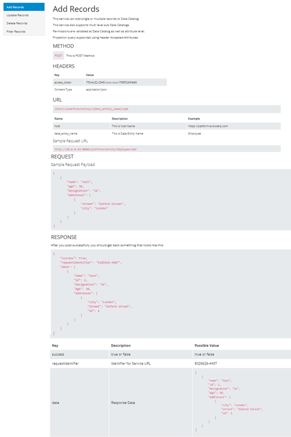Click the URL template {host}/platform/entity code
This screenshot has height=437, width=291.
[92, 109]
